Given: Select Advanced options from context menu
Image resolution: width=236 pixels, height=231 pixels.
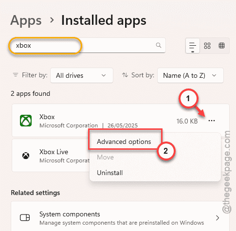Looking at the screenshot, I should [124, 142].
